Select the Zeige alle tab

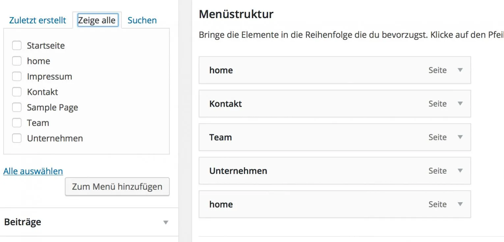click(97, 20)
